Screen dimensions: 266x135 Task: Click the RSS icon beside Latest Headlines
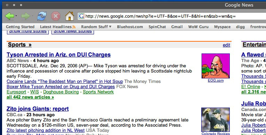coord(74,27)
